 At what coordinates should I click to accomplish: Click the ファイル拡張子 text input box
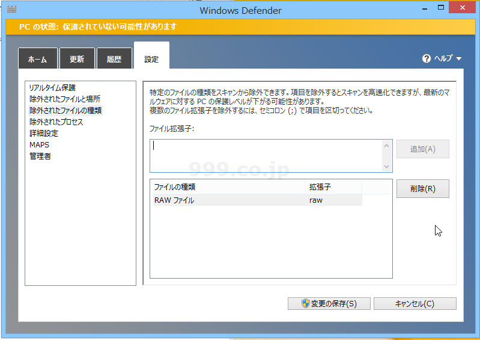point(266,156)
